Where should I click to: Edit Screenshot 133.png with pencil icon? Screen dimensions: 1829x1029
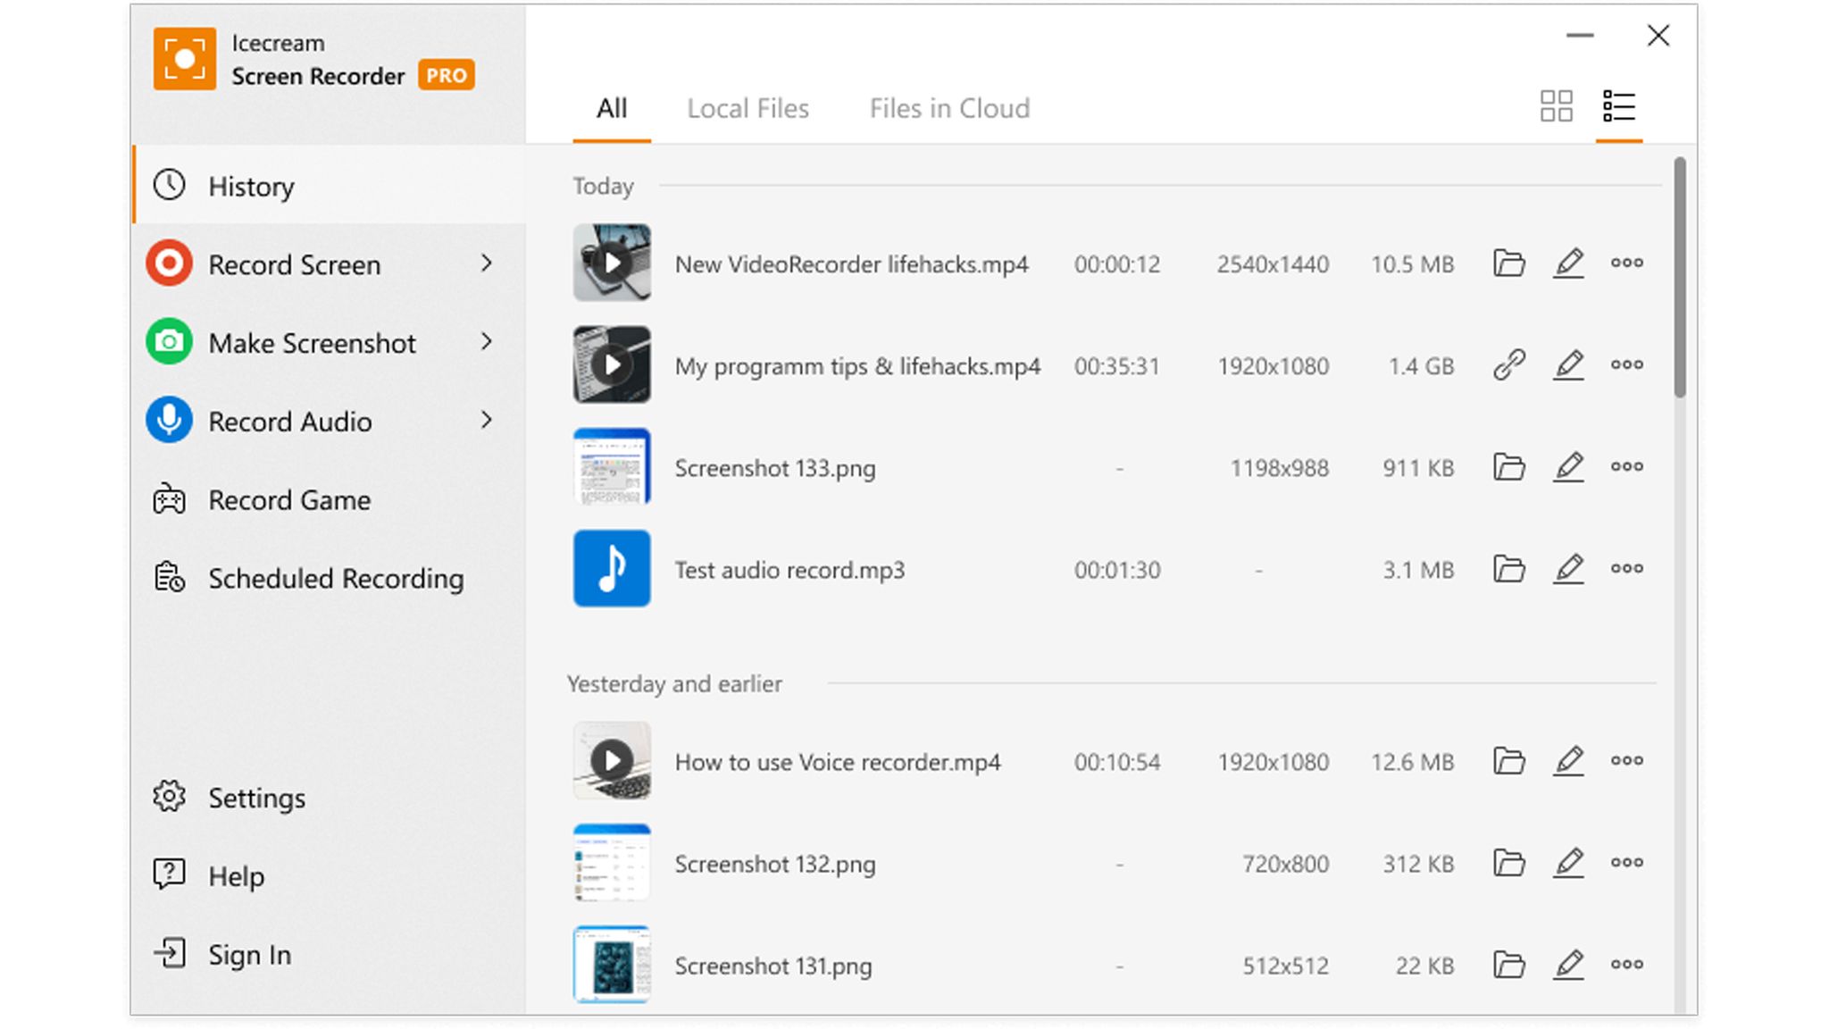tap(1568, 467)
